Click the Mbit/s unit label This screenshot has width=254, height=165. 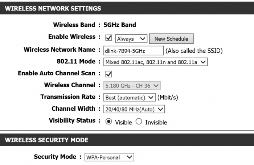point(168,97)
